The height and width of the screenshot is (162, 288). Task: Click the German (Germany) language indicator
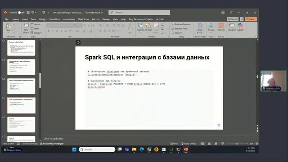tap(30, 144)
